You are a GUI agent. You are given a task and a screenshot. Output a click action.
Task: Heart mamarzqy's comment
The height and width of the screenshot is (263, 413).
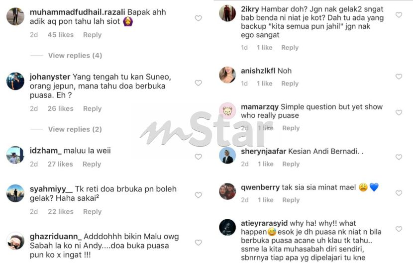pyautogui.click(x=399, y=112)
